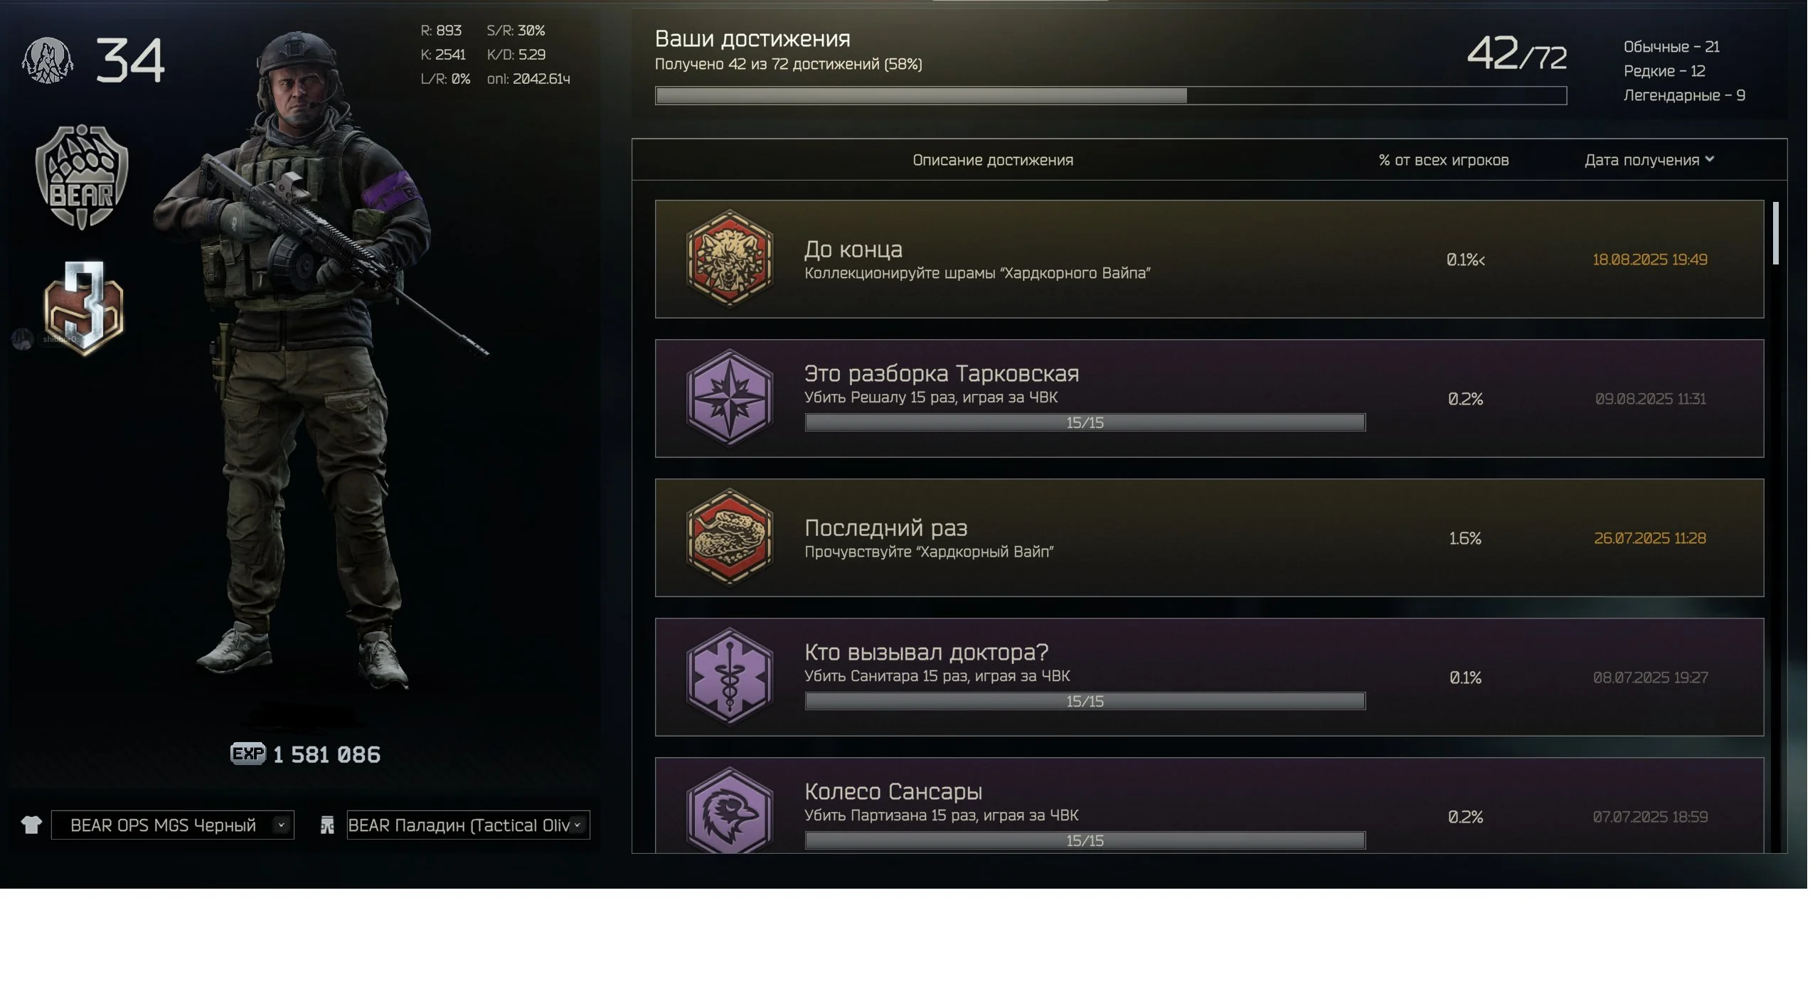Click the 42 of 72 achievements progress bar
Image resolution: width=1820 pixels, height=1001 pixels.
[1111, 95]
